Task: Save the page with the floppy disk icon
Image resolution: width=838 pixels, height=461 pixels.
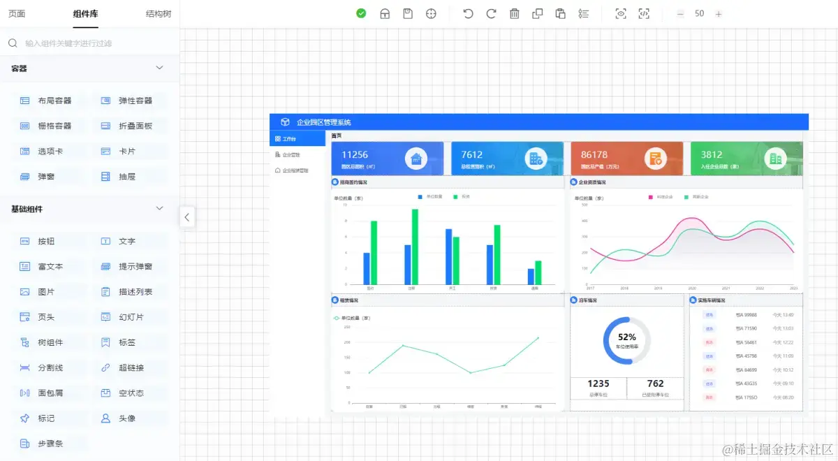Action: click(408, 13)
